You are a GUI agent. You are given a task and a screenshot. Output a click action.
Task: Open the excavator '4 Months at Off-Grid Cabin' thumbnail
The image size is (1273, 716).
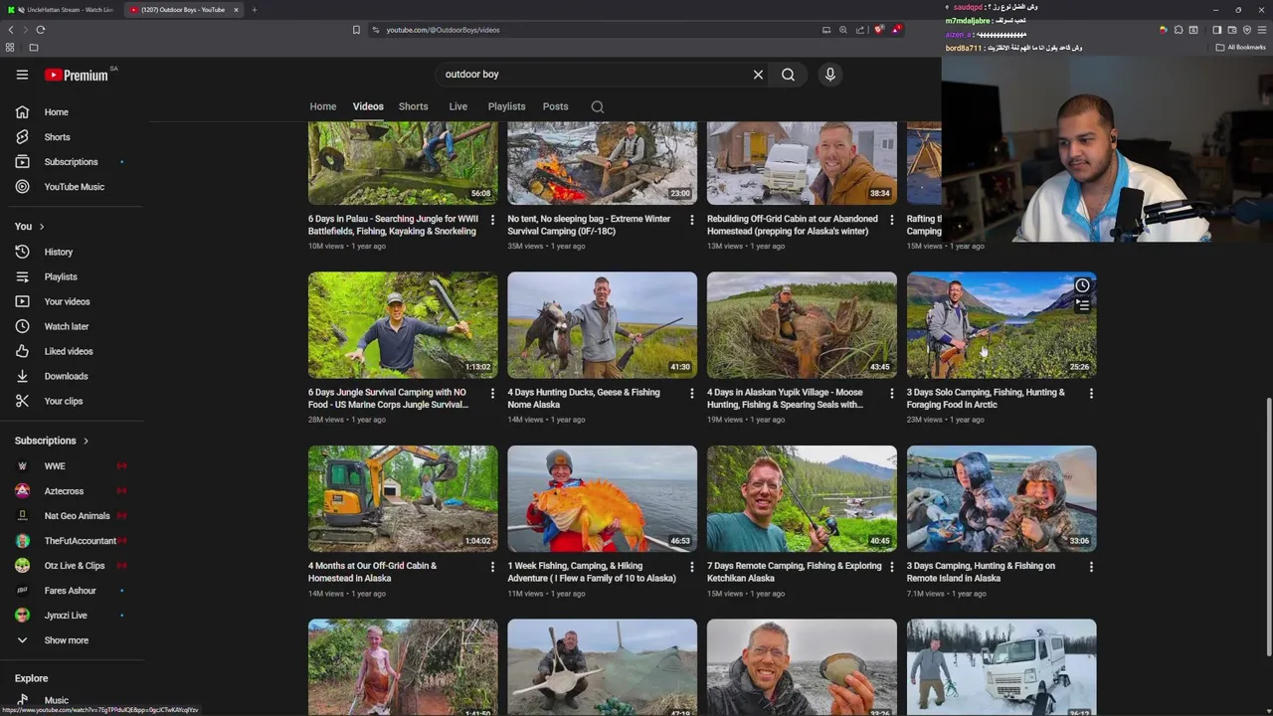tap(403, 498)
